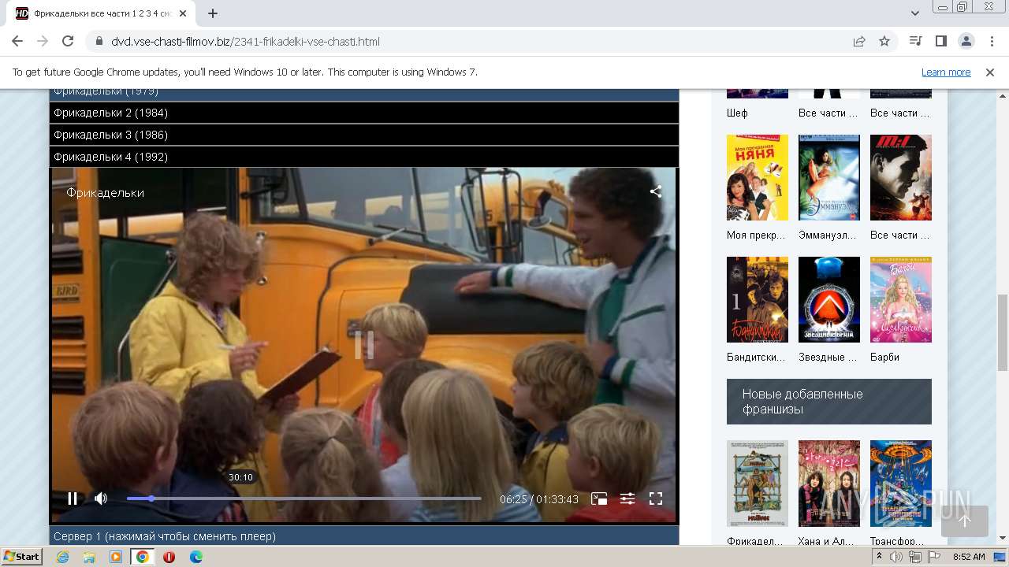Screen dimensions: 1009x567
Task: Open Opera browser from taskbar
Action: [169, 557]
